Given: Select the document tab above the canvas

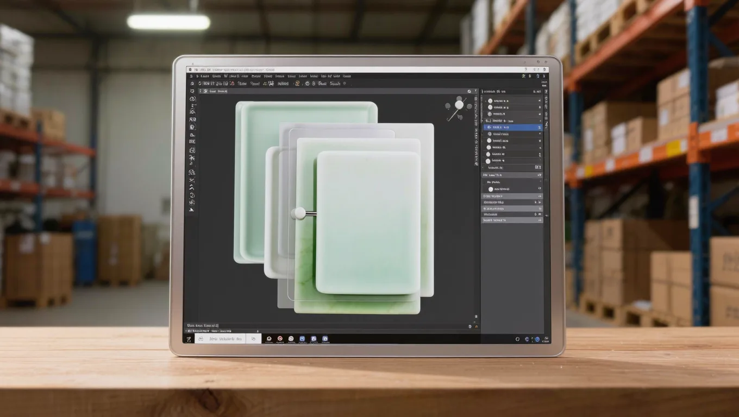Looking at the screenshot, I should [x=214, y=92].
